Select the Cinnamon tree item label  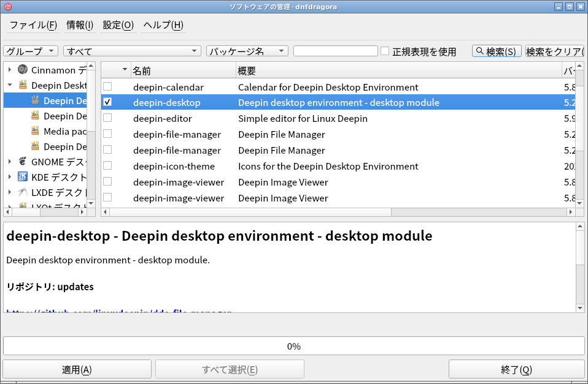click(x=59, y=70)
